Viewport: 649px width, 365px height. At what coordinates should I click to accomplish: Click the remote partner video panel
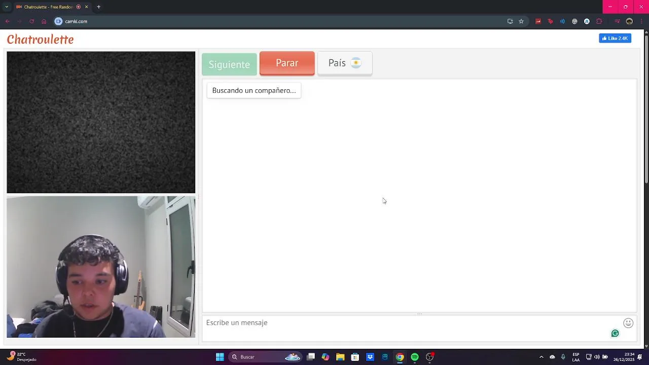click(x=101, y=122)
